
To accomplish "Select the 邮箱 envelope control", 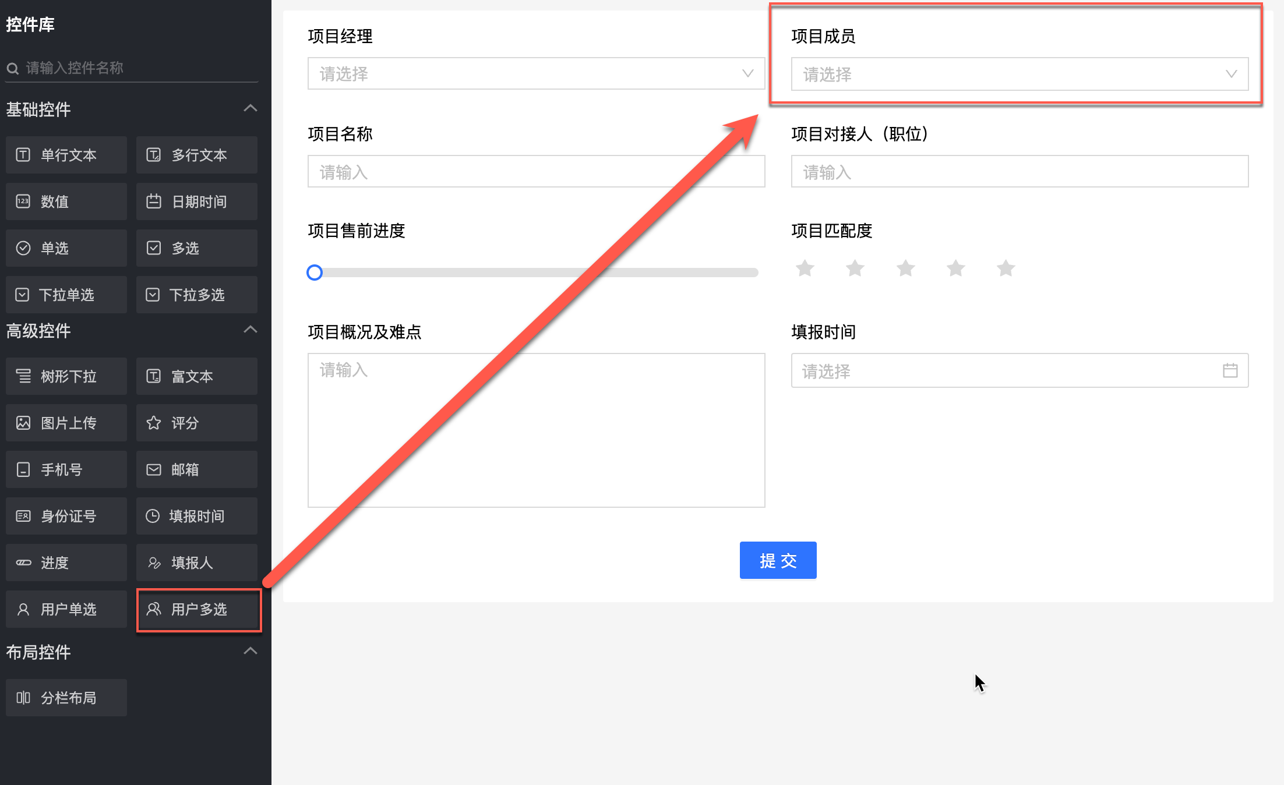I will (x=197, y=469).
